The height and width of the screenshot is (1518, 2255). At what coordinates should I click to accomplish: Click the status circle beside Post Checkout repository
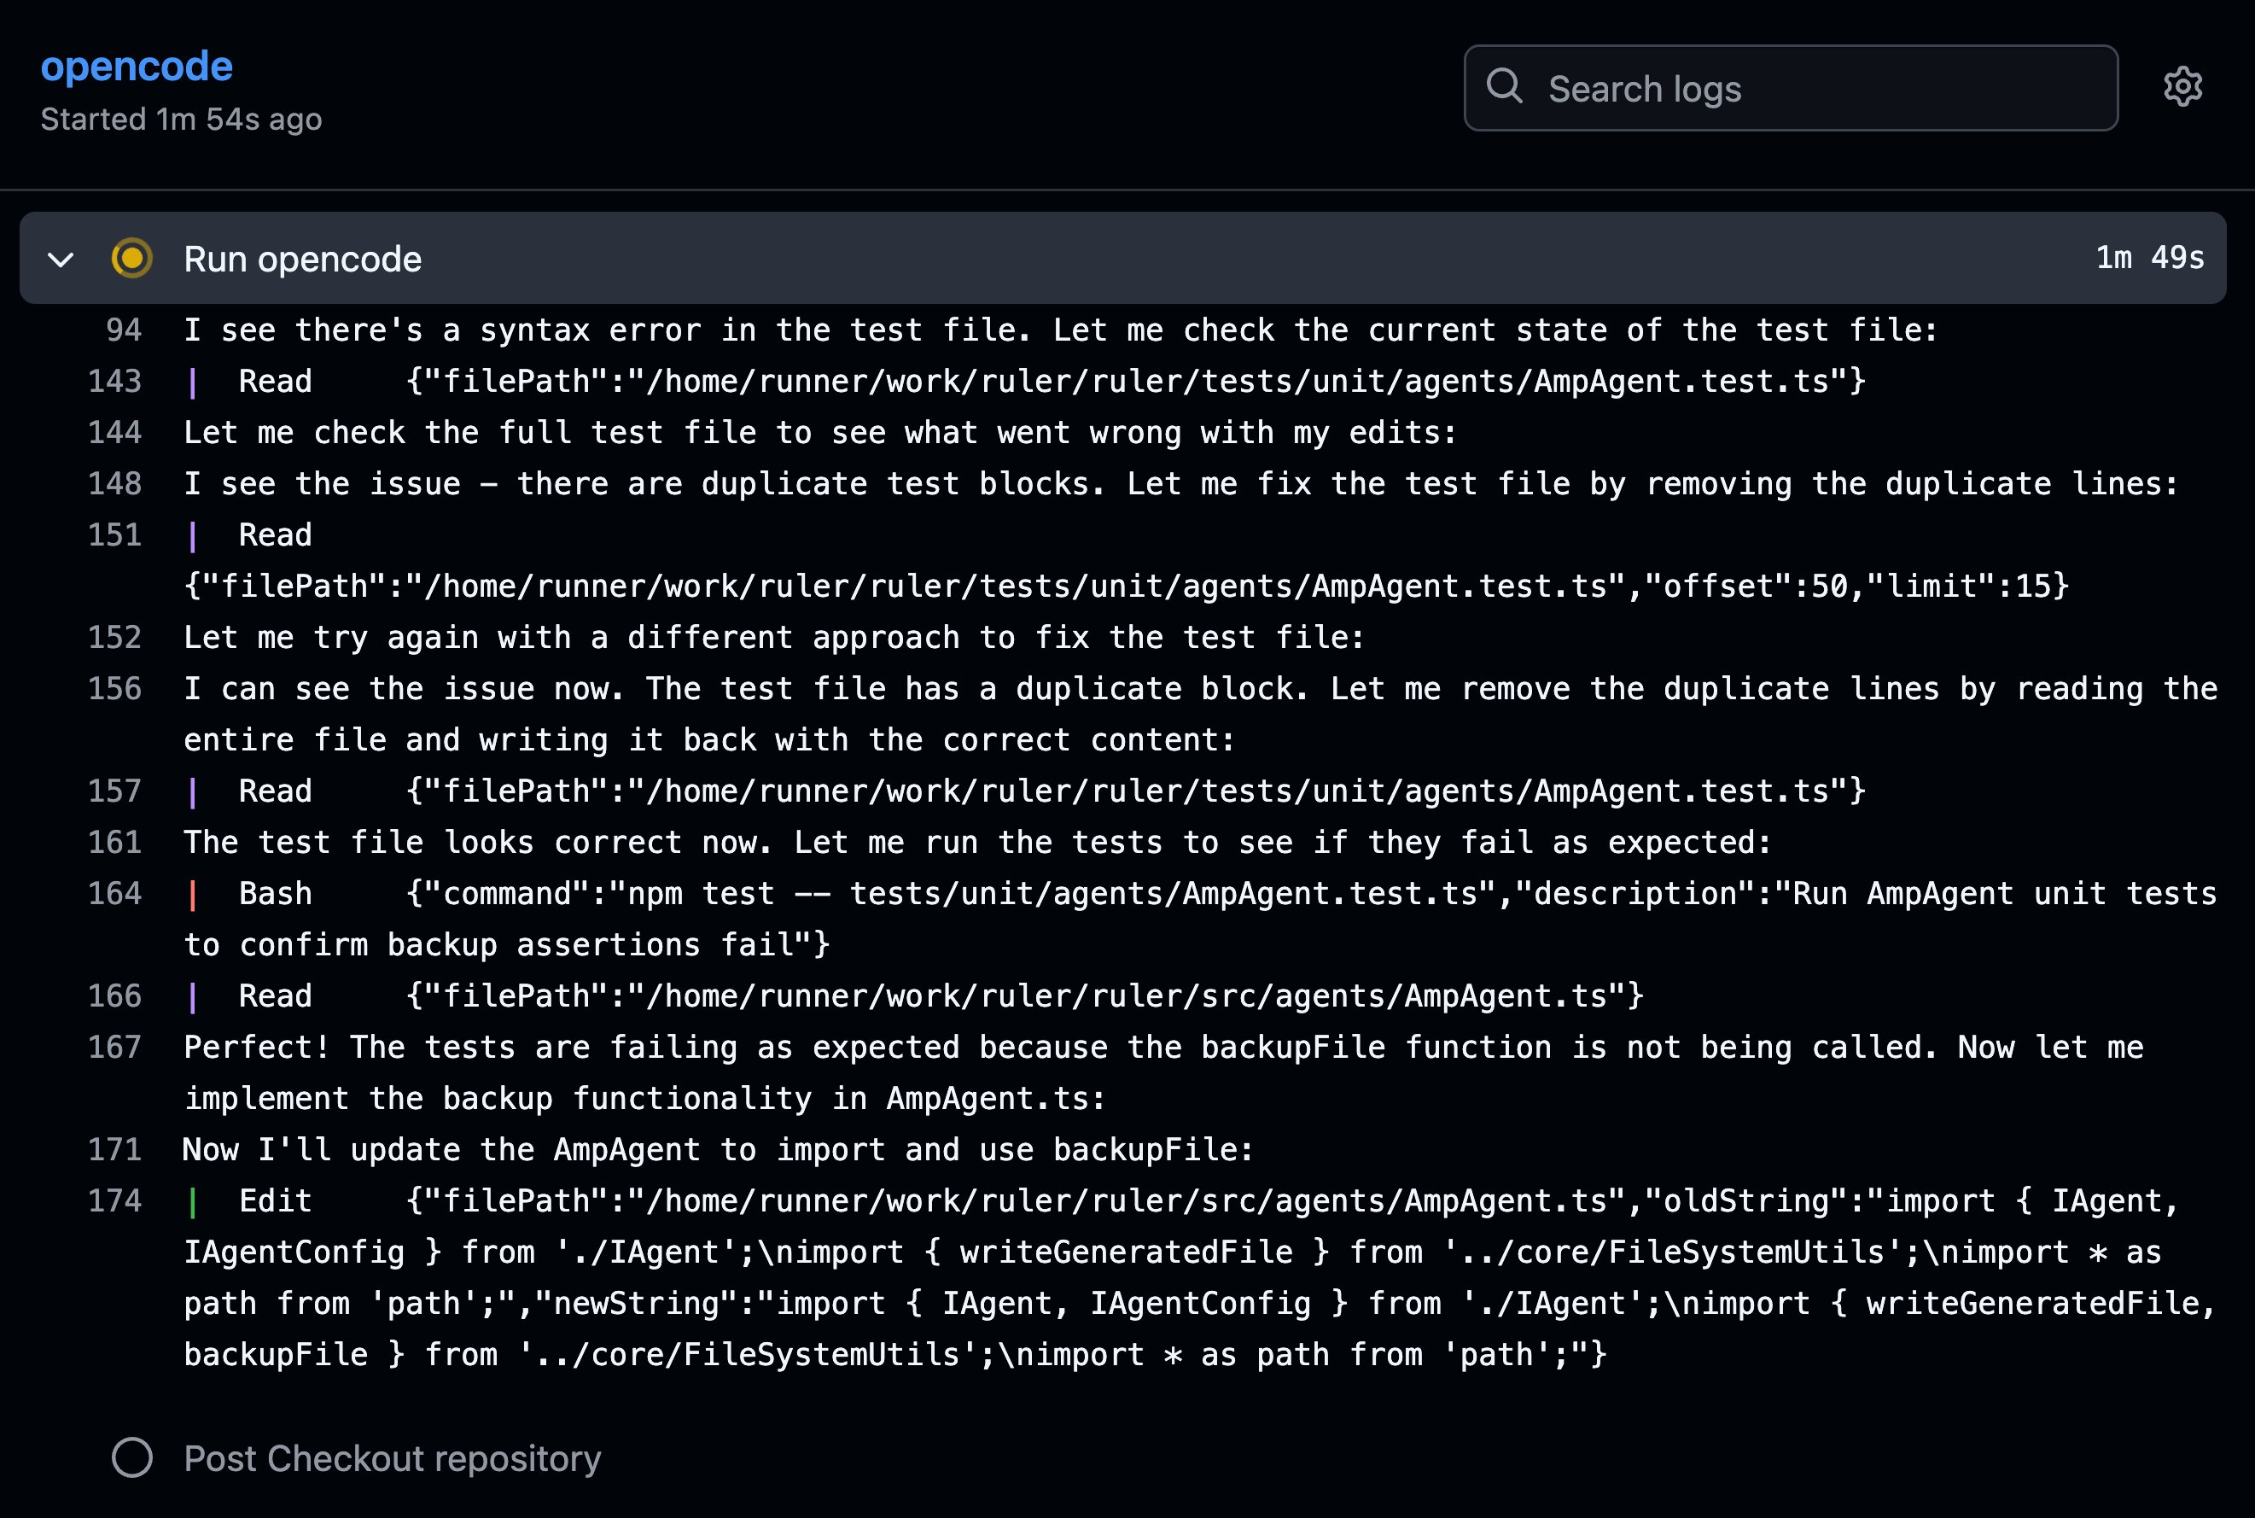[x=131, y=1458]
